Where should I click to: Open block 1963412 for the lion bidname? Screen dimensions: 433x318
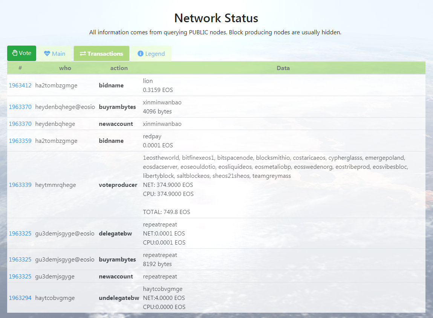20,86
